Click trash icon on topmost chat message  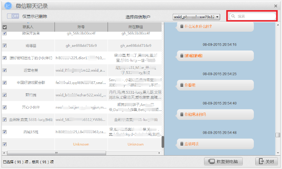tap(182, 26)
